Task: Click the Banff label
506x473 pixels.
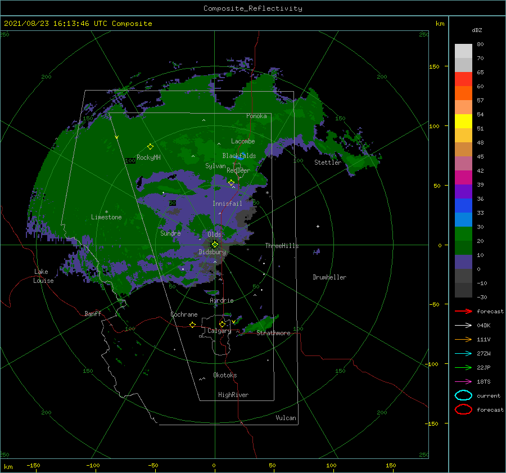Action: tap(93, 313)
